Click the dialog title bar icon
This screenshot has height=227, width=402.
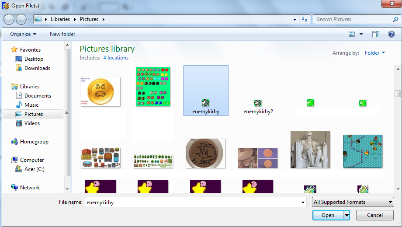coord(6,5)
